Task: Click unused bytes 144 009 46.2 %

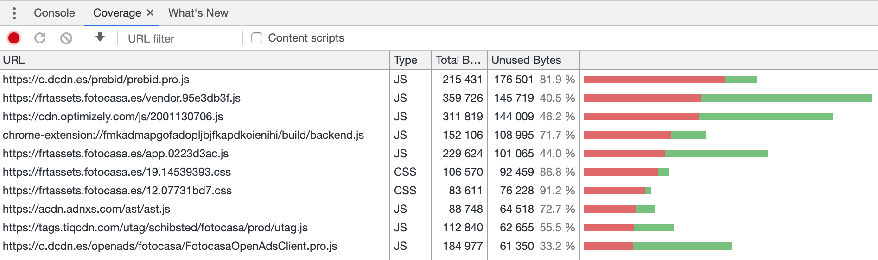Action: (x=534, y=117)
